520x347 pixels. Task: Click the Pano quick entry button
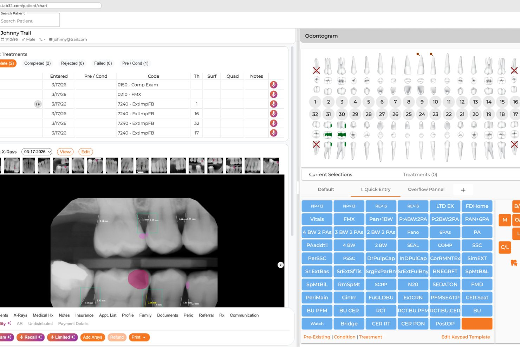(413, 232)
